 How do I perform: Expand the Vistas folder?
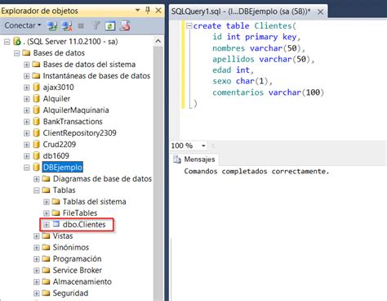37,236
